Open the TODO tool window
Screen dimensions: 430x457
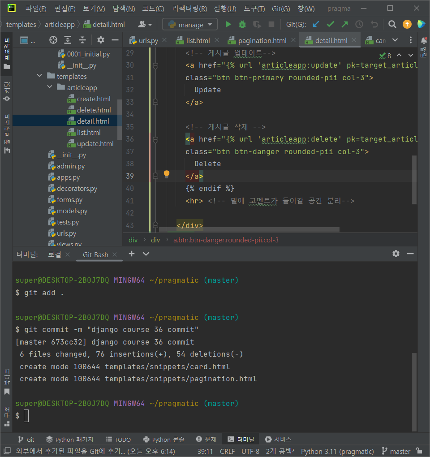(x=118, y=439)
